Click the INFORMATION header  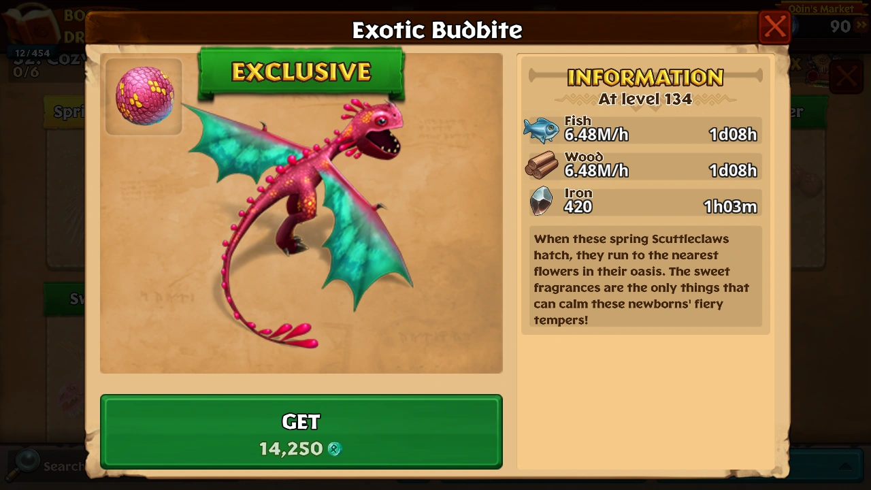pos(645,78)
